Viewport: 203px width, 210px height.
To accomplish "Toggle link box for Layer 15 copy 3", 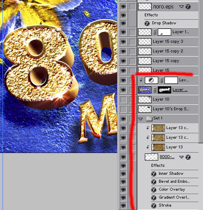I will [133, 41].
